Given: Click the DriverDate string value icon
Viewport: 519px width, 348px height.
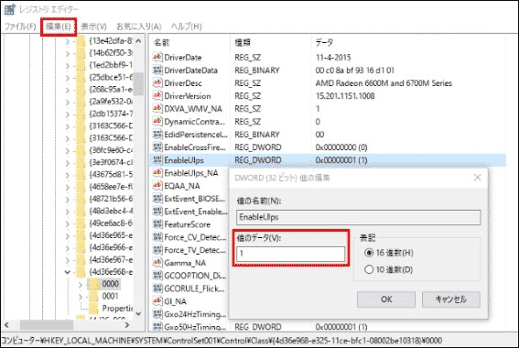Looking at the screenshot, I should tap(157, 58).
